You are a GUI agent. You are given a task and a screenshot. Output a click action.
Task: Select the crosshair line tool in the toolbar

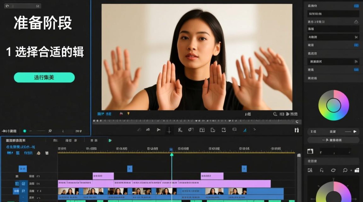169,130
